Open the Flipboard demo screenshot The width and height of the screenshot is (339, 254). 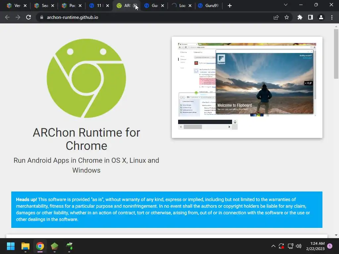tap(247, 80)
